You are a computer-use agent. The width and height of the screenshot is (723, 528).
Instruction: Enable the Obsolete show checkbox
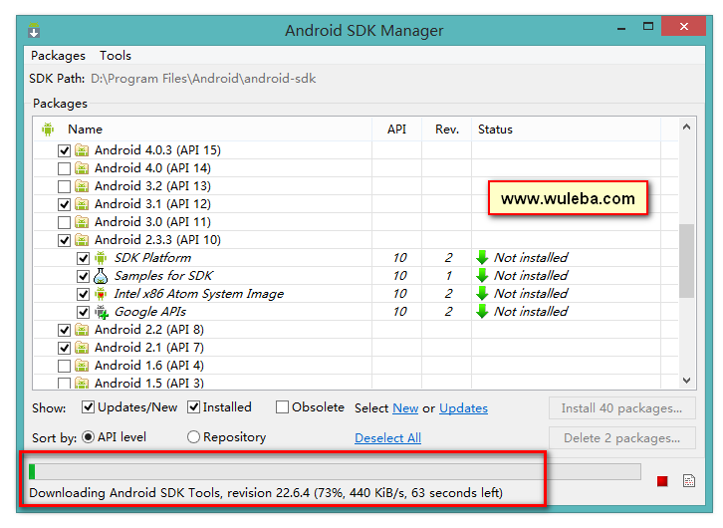tap(282, 407)
